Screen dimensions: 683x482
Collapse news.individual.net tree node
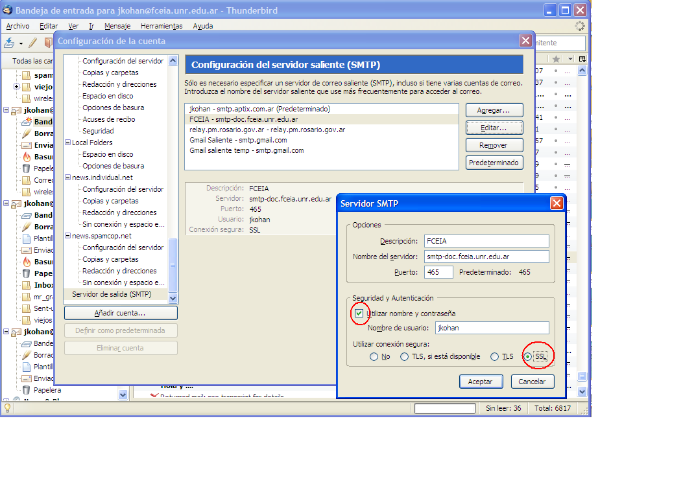68,178
